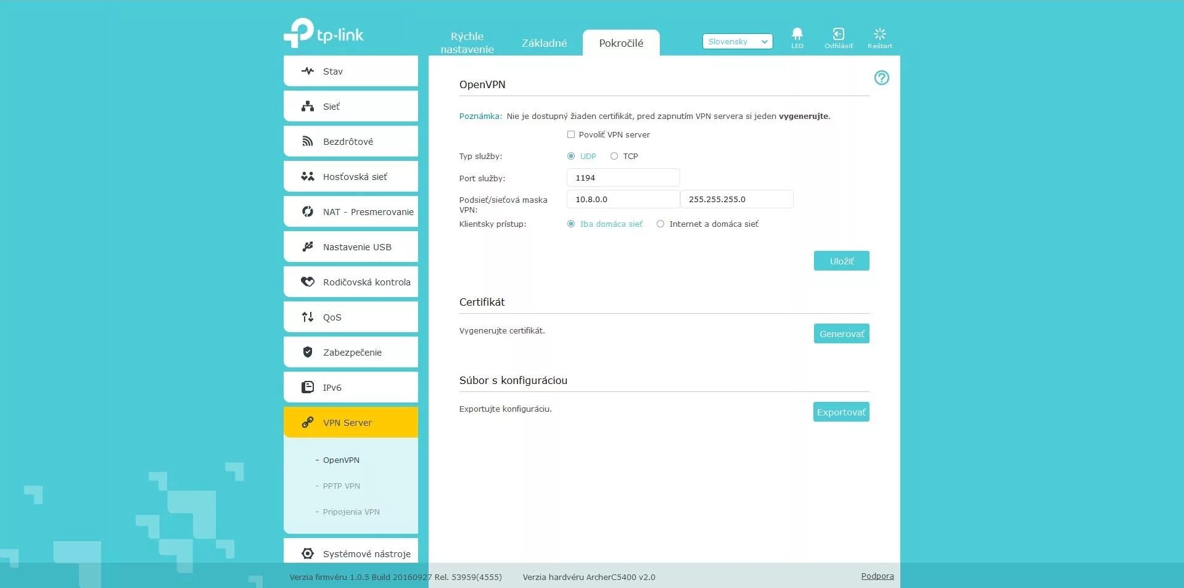Click the firmware version text

tap(395, 577)
